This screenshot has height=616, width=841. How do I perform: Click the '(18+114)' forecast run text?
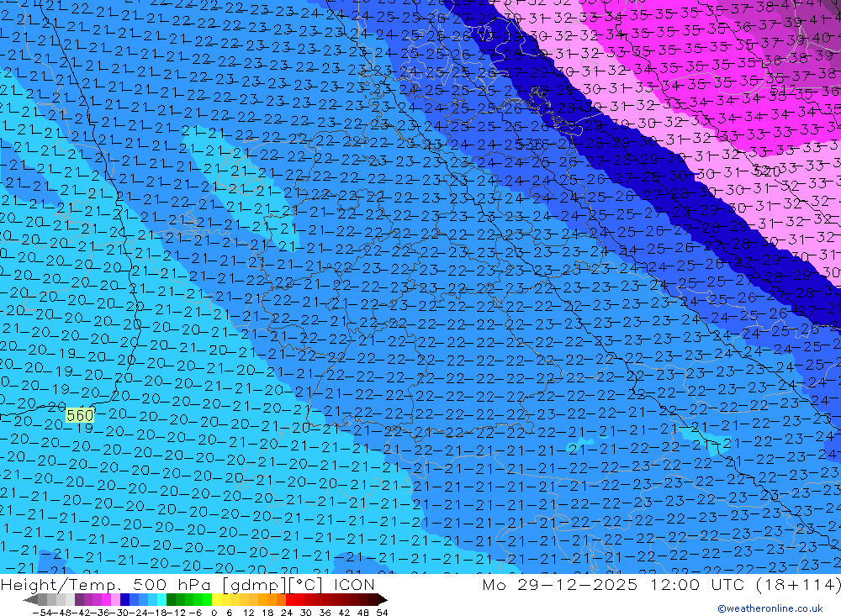point(799,584)
